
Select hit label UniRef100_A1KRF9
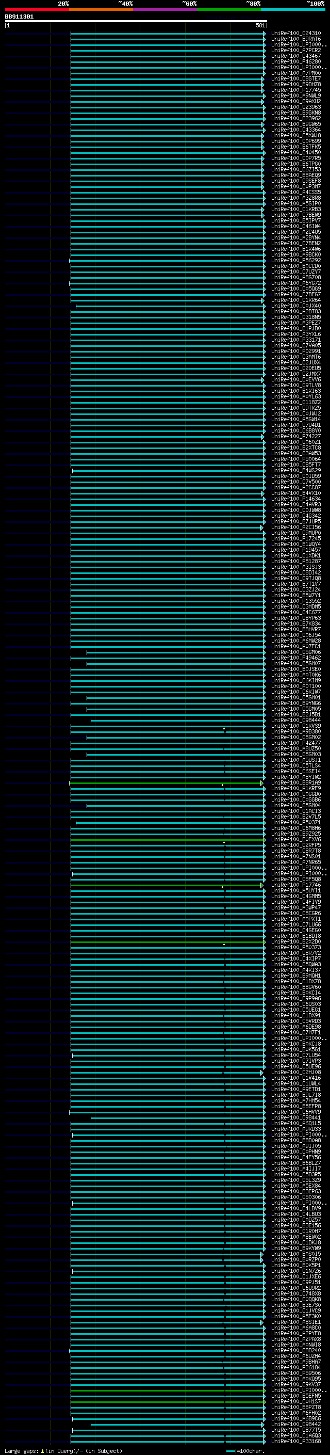pyautogui.click(x=296, y=789)
